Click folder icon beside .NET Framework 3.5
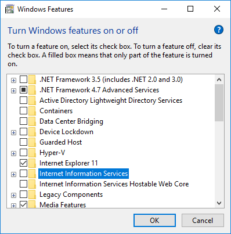 [x=33, y=80]
